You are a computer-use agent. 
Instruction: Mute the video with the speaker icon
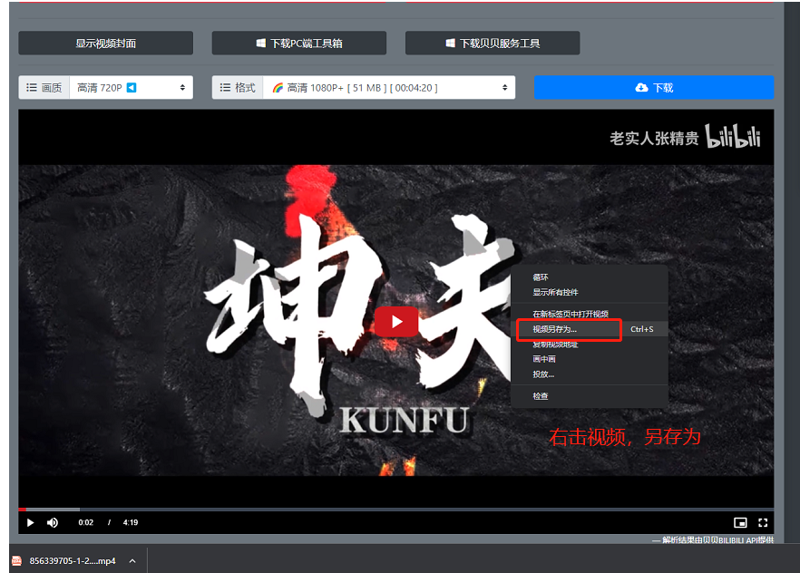pyautogui.click(x=53, y=522)
